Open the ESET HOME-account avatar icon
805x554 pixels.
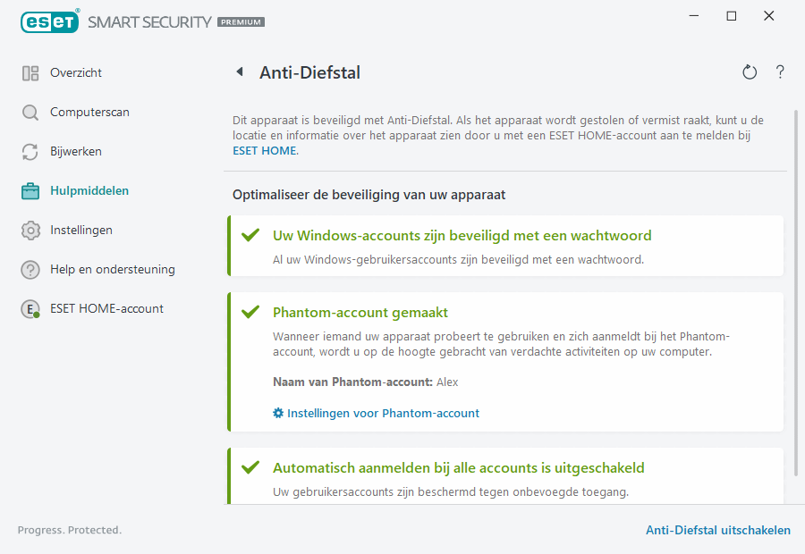click(x=30, y=308)
